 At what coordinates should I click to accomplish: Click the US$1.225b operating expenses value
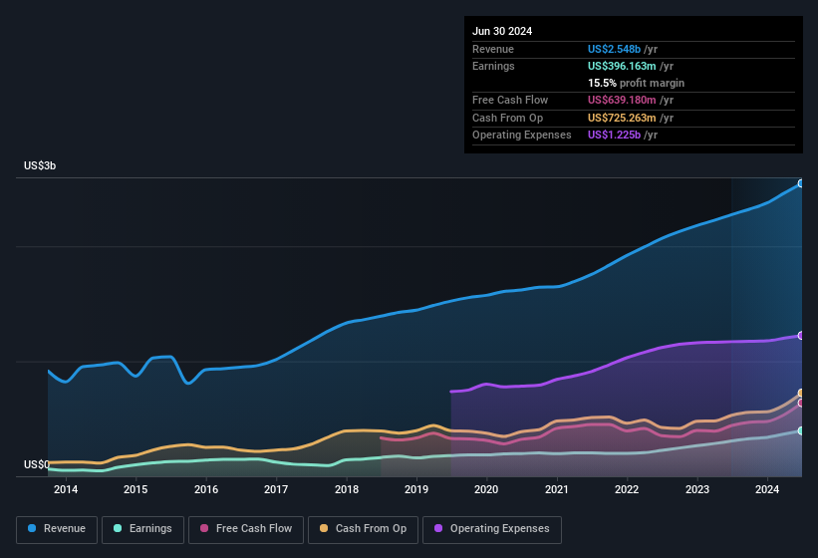[x=614, y=135]
